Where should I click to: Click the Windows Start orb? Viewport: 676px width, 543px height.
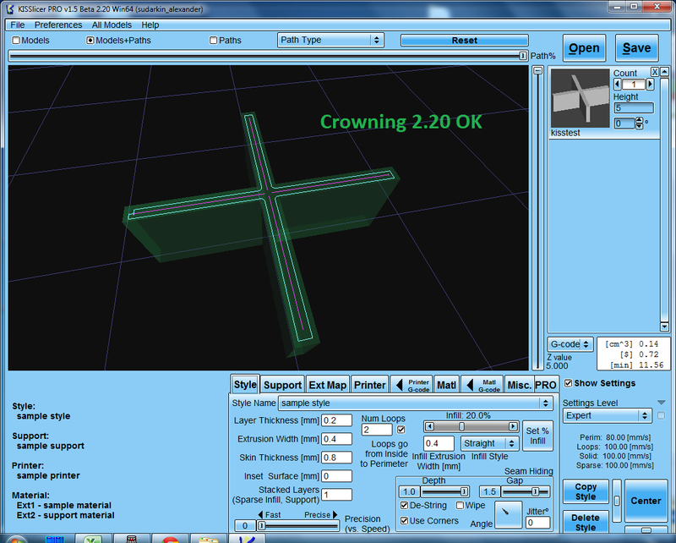15,539
